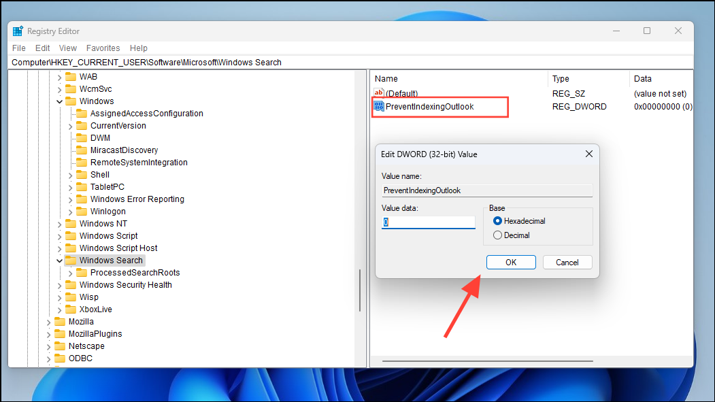715x402 pixels.
Task: Collapse the Windows Search key
Action: 59,261
